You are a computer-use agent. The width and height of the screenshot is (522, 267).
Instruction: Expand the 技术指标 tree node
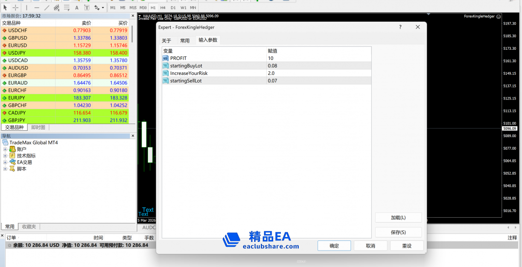(x=5, y=156)
